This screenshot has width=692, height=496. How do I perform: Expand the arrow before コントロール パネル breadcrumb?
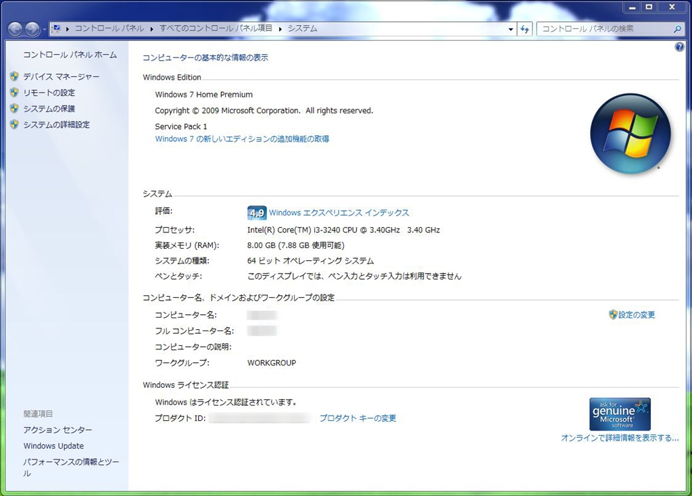68,28
